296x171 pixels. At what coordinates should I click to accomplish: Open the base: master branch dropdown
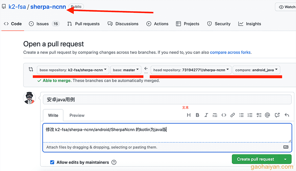[126, 70]
